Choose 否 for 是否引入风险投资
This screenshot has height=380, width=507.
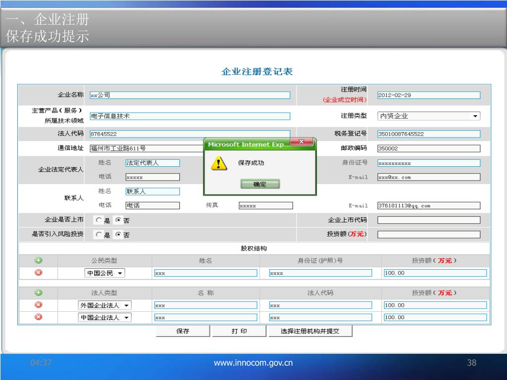coord(118,235)
